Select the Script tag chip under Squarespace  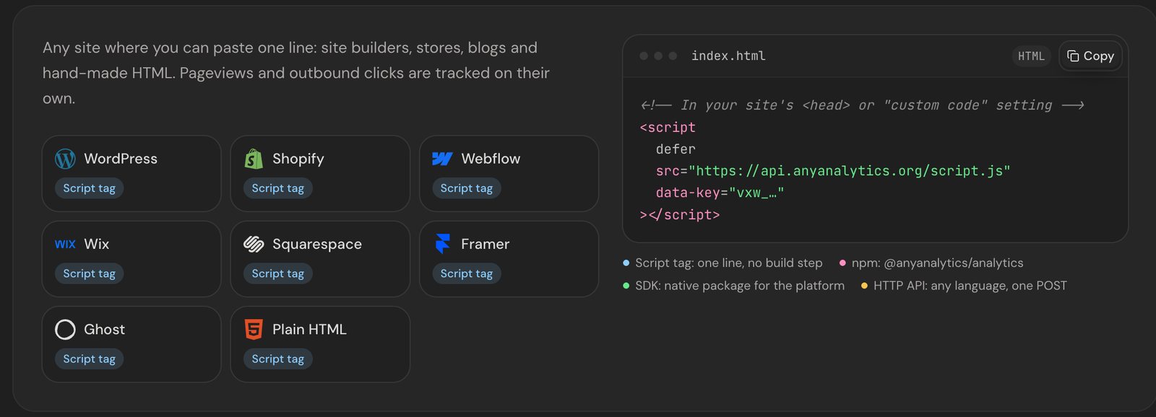tap(277, 273)
